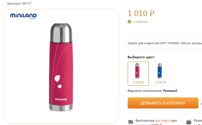This screenshot has height=125, width=202.
Task: Click the price under pink thermos thumbnail
Action: pos(138,82)
